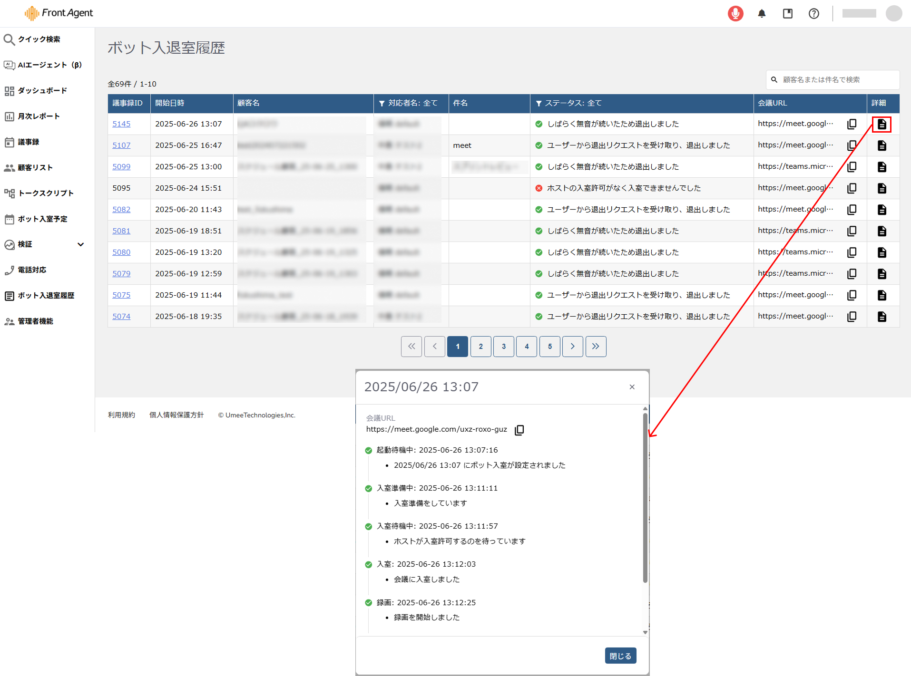This screenshot has height=676, width=911.
Task: Copy meeting URL for record 5107
Action: coord(852,145)
